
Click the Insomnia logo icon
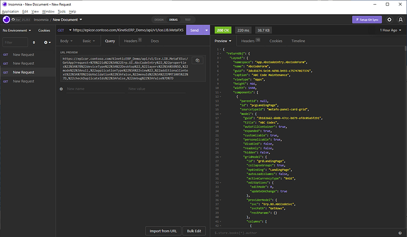click(x=8, y=19)
